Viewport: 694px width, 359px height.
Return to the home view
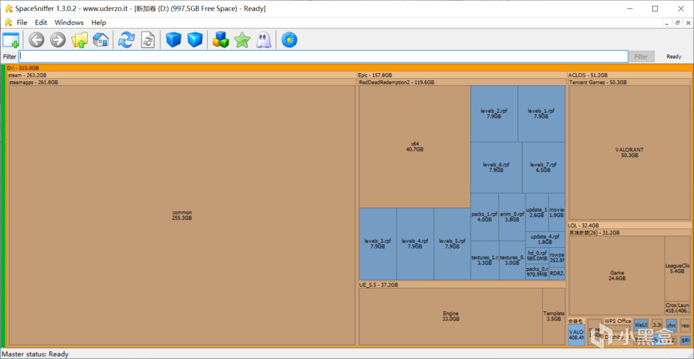click(100, 40)
